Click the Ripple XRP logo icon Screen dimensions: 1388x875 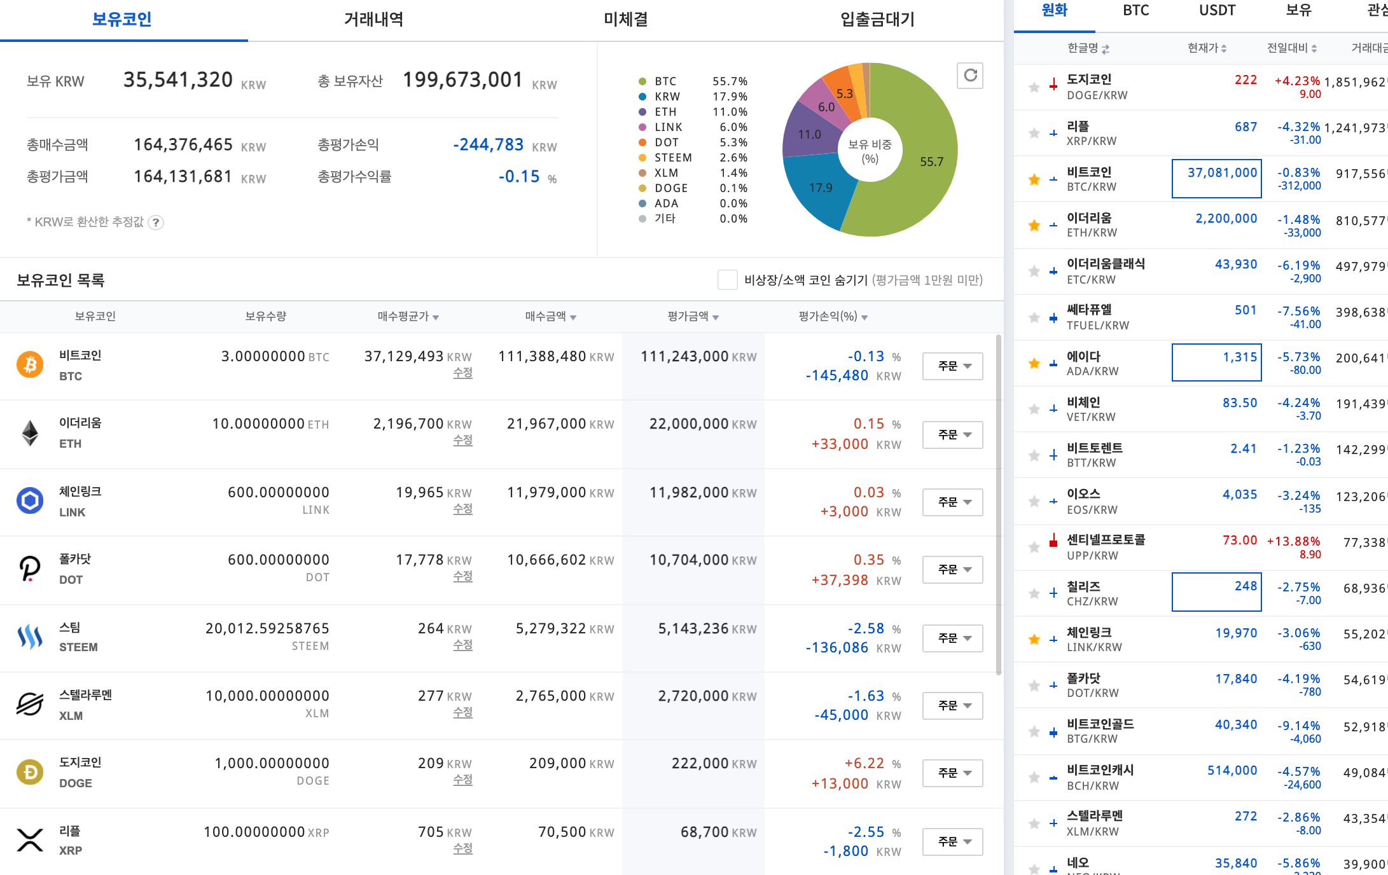click(30, 840)
